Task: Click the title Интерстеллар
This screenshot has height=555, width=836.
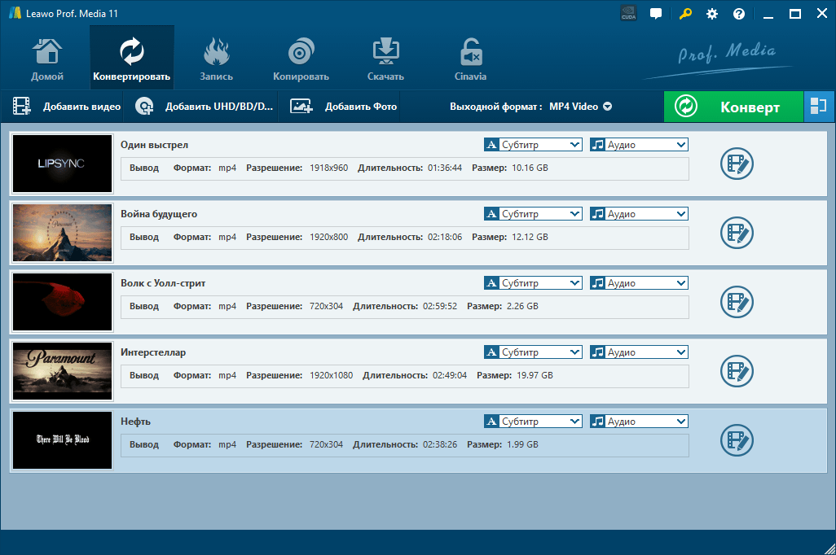Action: click(x=153, y=352)
